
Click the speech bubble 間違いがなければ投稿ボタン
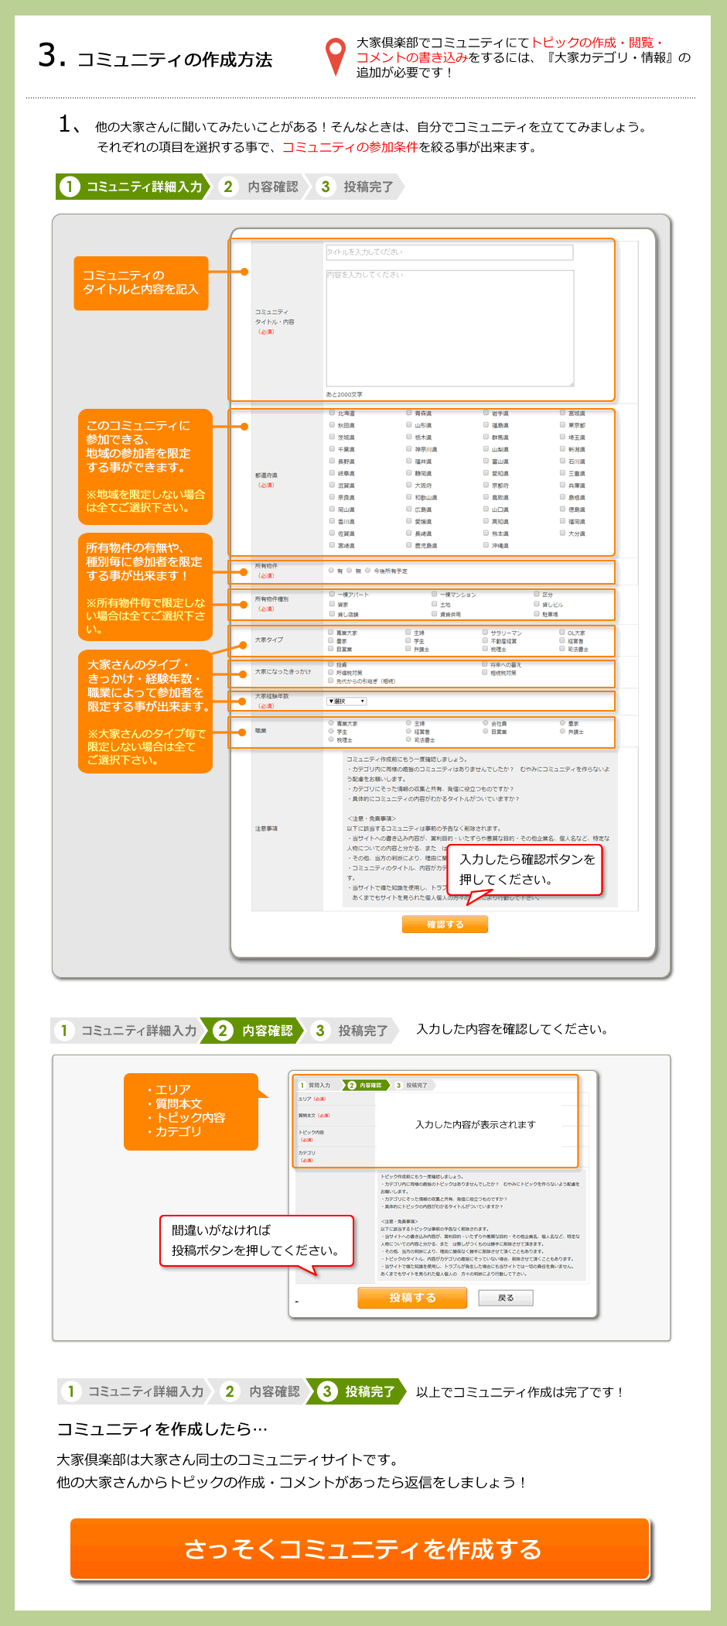256,1240
